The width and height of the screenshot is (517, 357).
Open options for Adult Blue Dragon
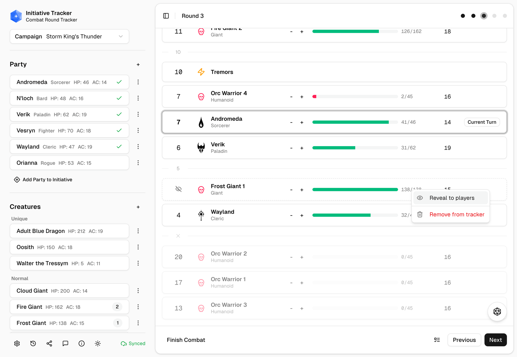pos(138,231)
